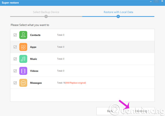Click the orange Apps icon
Screen dimensions: 165x116
(23, 47)
